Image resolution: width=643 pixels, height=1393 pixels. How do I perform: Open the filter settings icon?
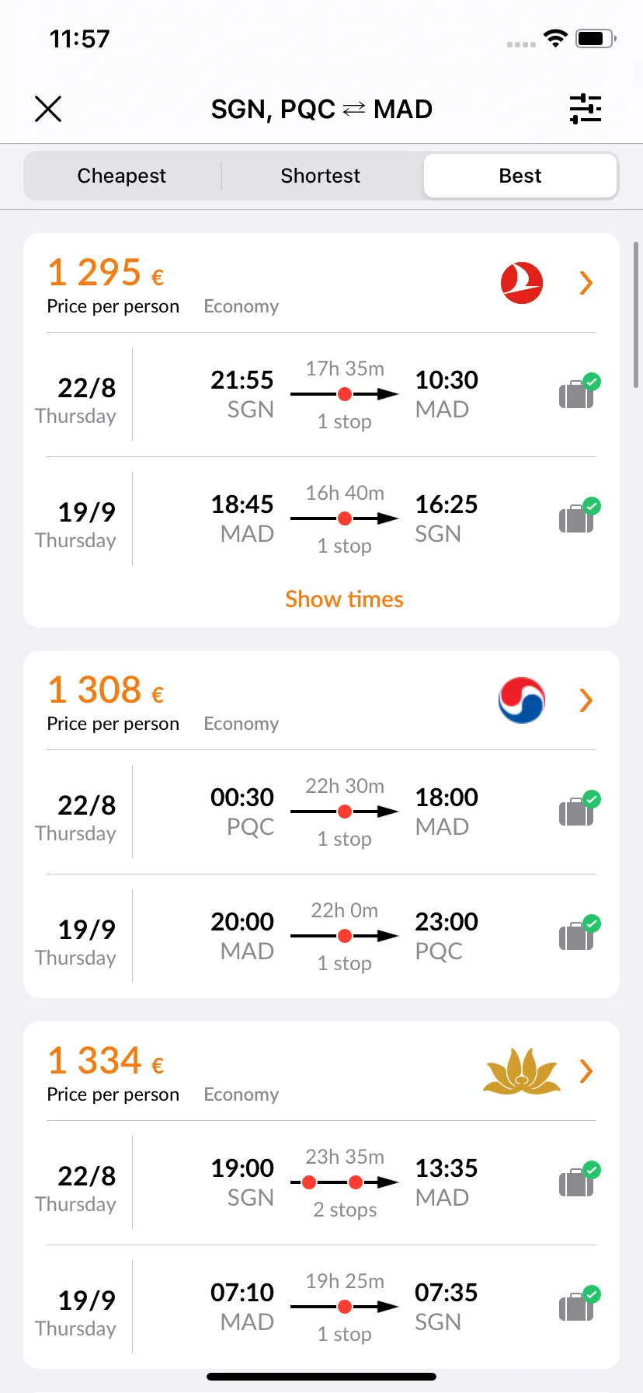(586, 109)
